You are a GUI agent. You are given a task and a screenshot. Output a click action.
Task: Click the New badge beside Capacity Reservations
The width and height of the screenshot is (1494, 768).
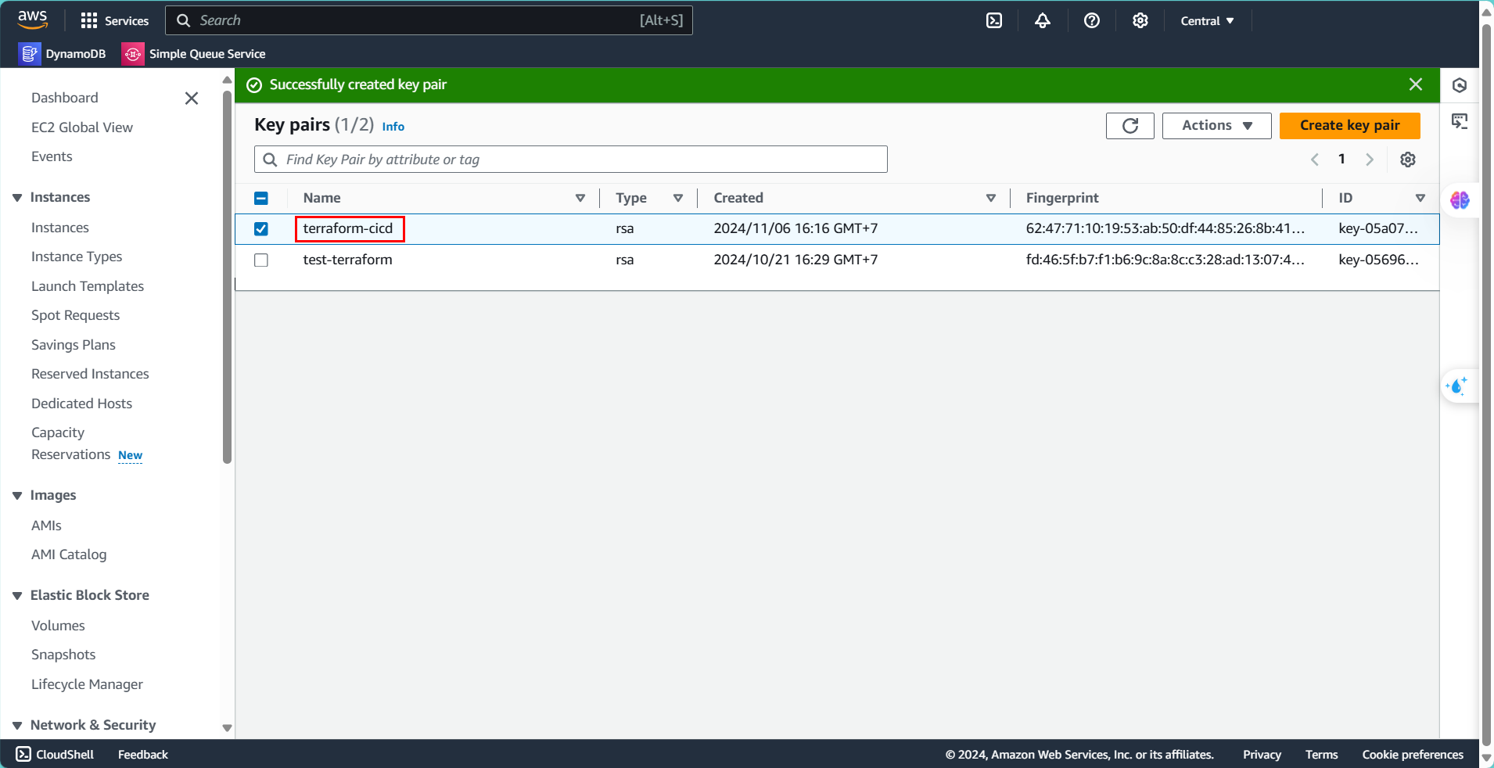coord(131,455)
